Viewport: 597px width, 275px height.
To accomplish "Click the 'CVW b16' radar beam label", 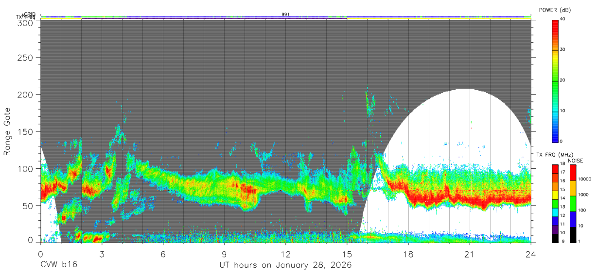I will coord(59,265).
